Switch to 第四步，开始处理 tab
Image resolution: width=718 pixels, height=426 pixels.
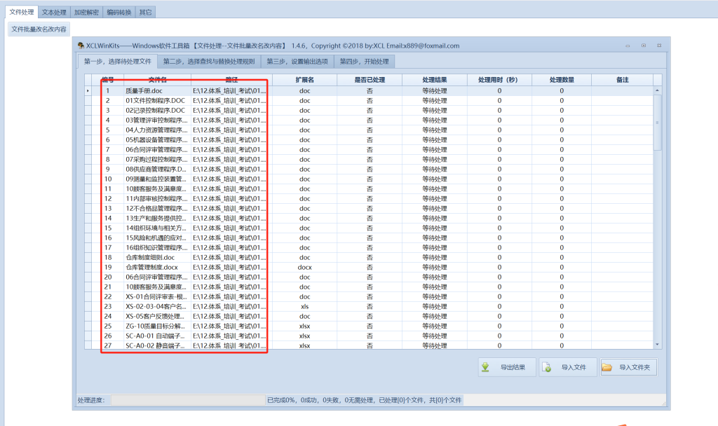pos(364,61)
